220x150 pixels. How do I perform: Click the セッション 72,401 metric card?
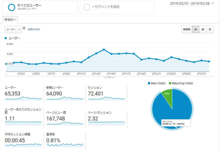coord(106,93)
